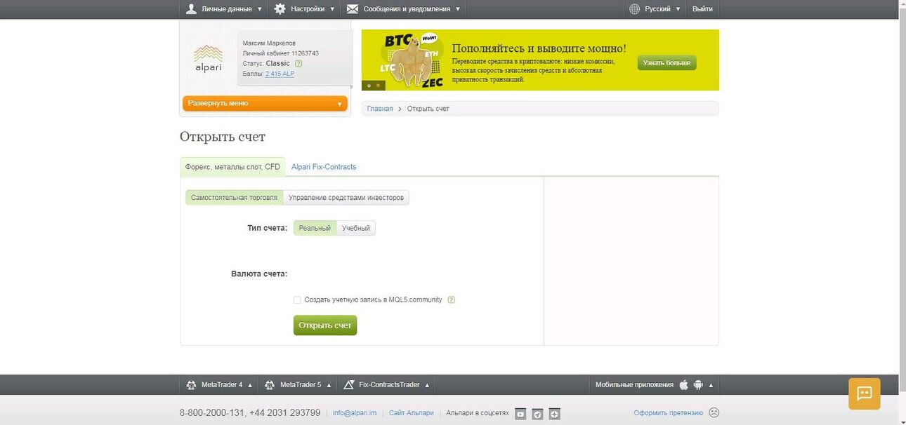Click the green Открыть счет button
The image size is (906, 425).
[x=325, y=325]
